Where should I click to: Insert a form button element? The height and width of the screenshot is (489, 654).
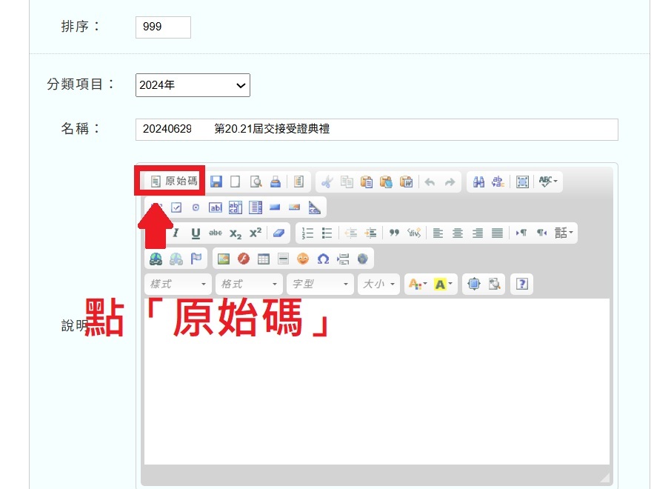[275, 207]
